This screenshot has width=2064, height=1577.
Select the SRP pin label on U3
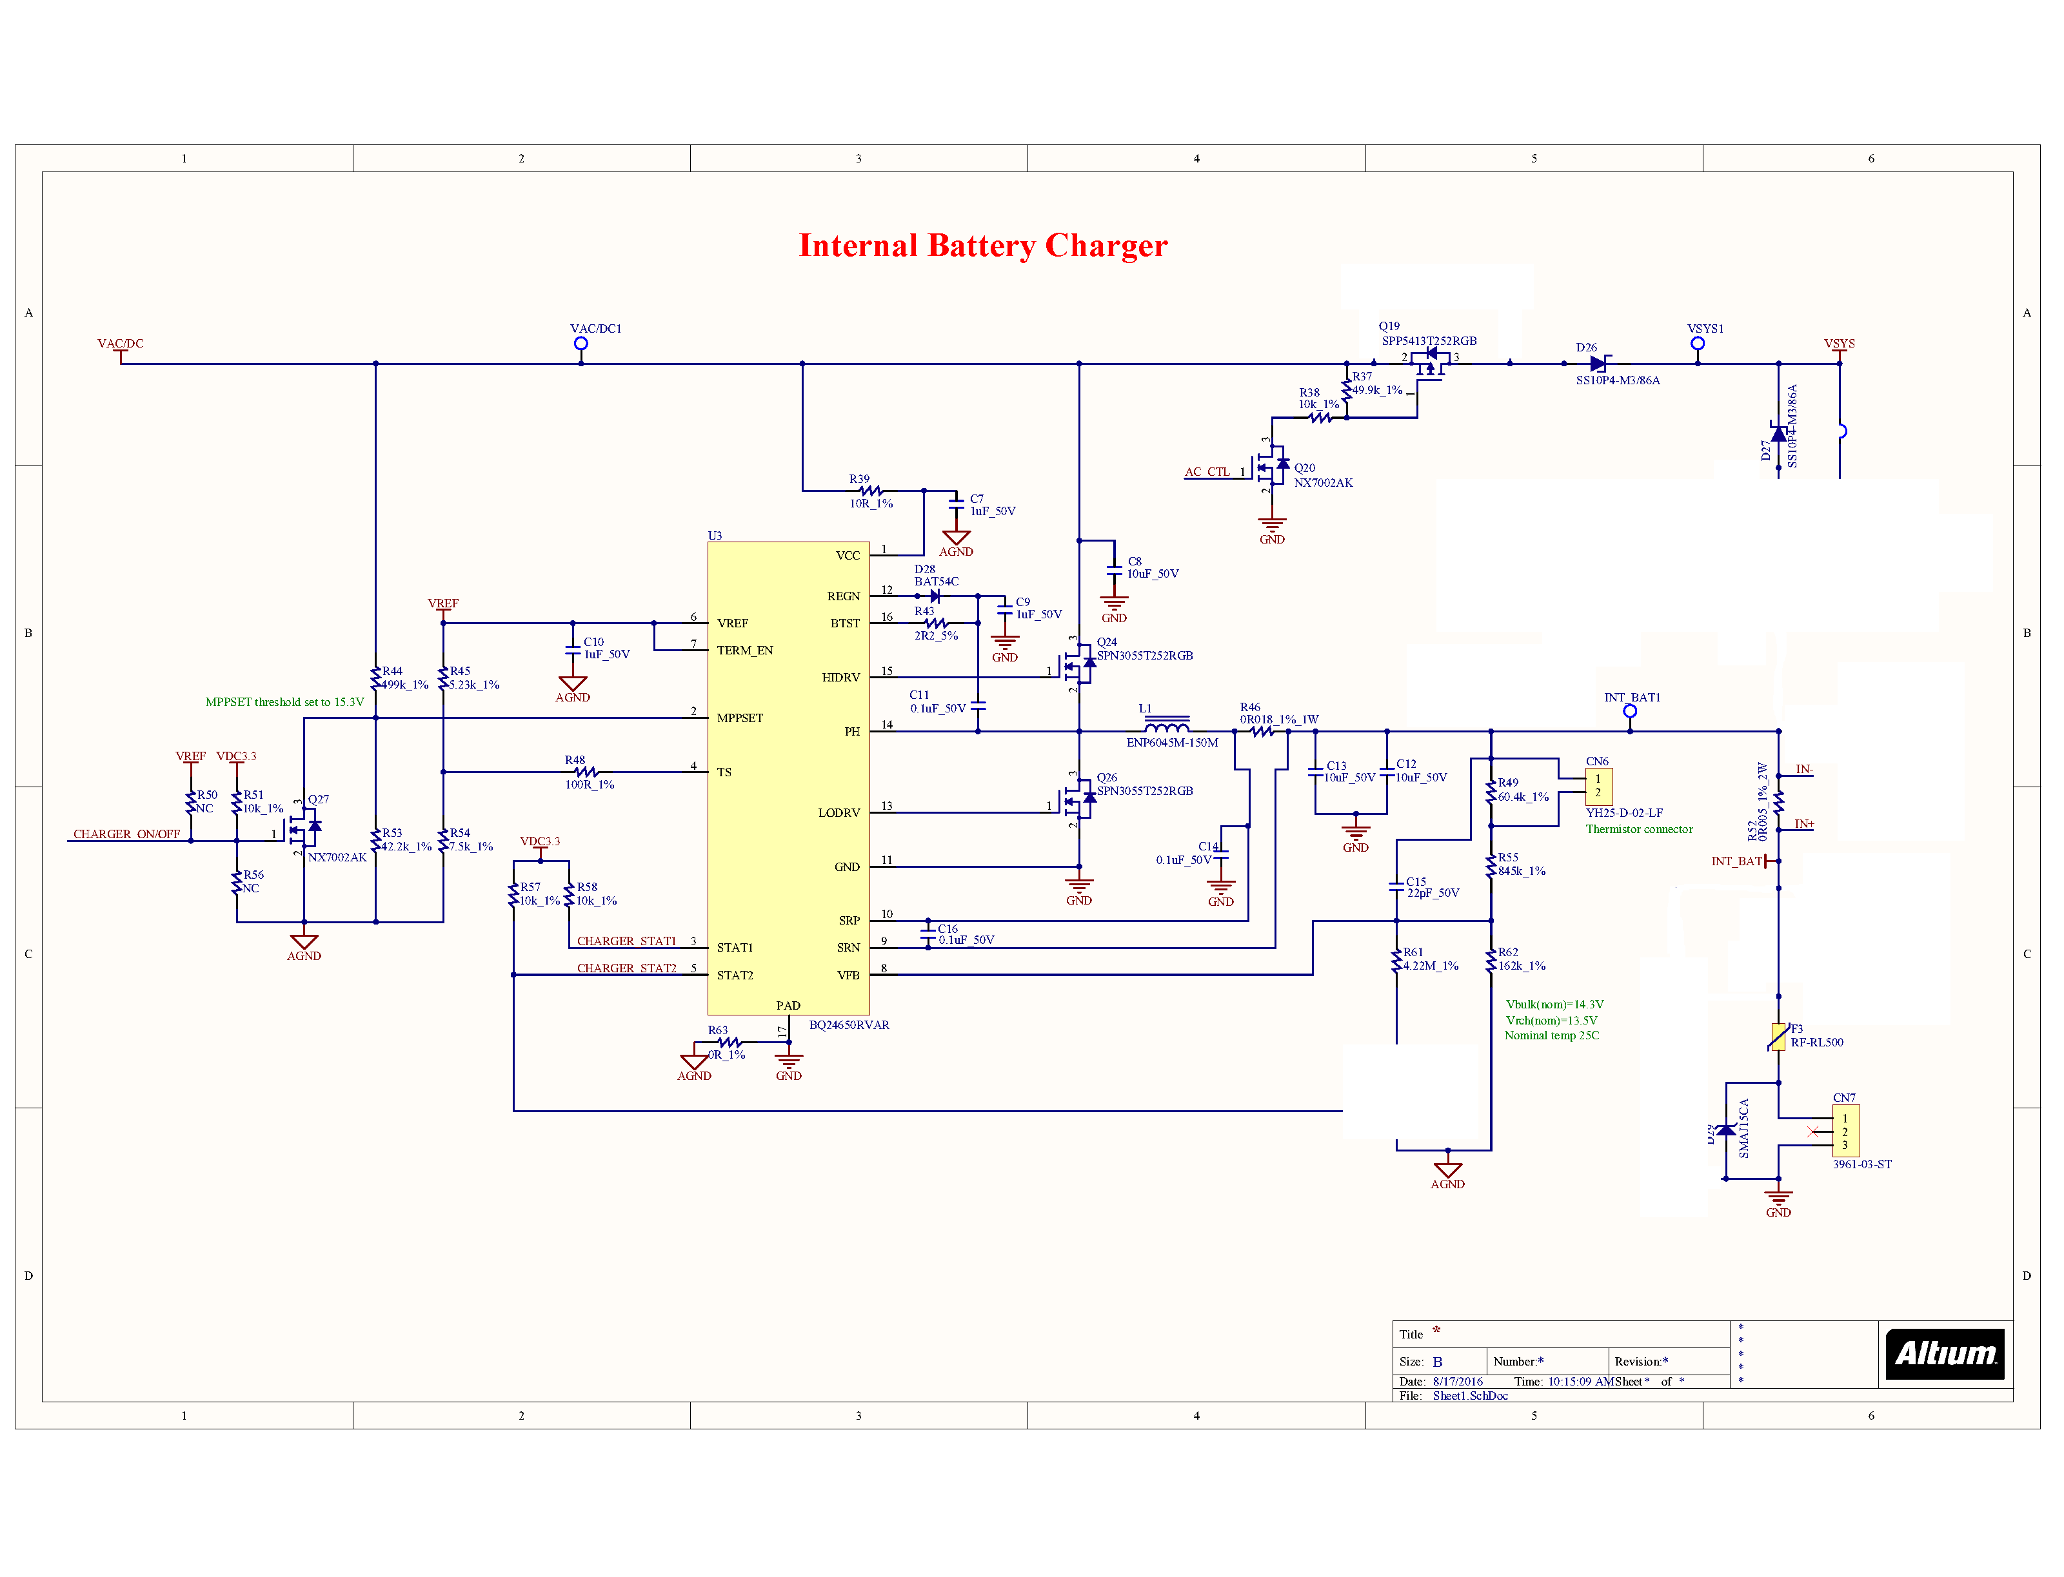(x=850, y=921)
